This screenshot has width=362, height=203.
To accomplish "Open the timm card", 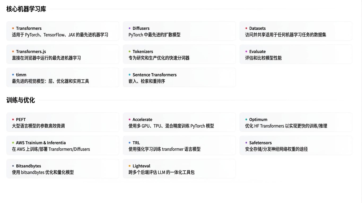I will [x=63, y=78].
